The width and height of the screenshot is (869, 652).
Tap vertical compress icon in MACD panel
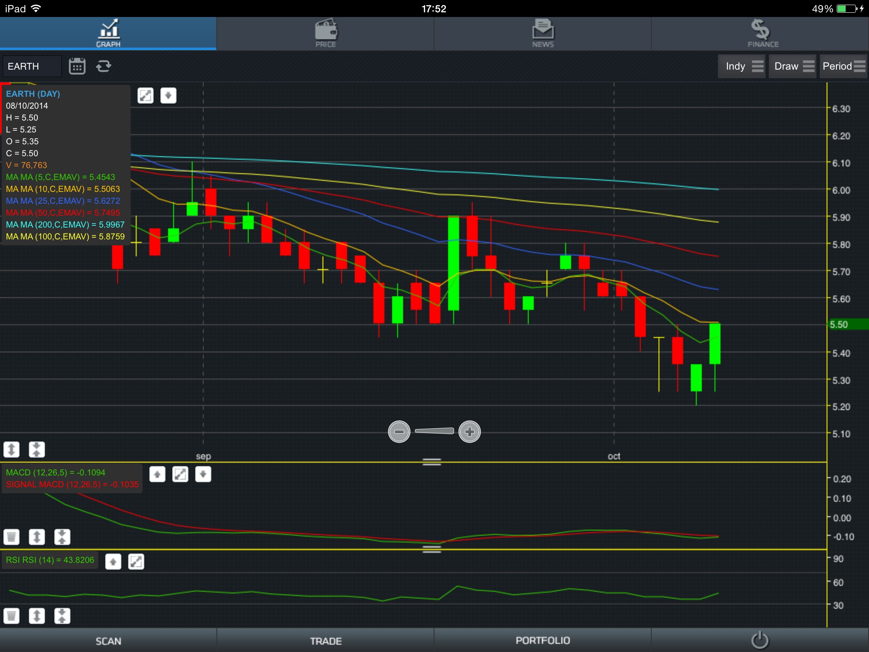click(62, 537)
